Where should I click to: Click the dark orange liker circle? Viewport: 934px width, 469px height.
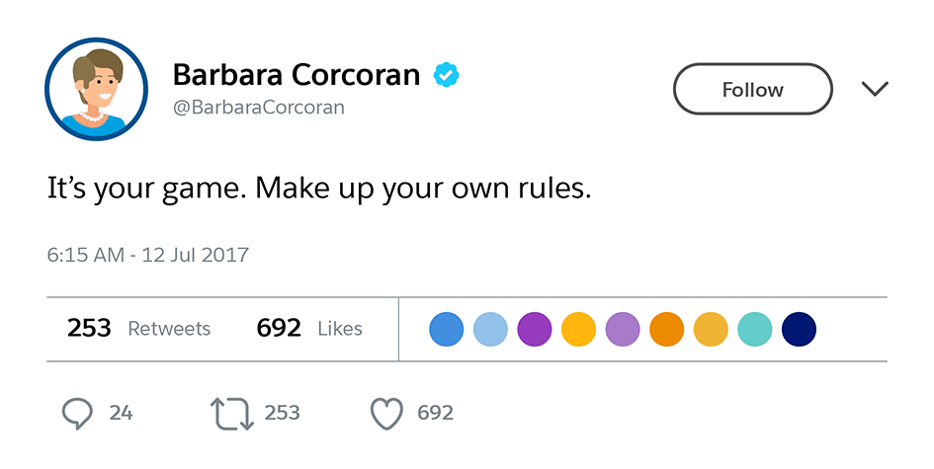(x=666, y=330)
